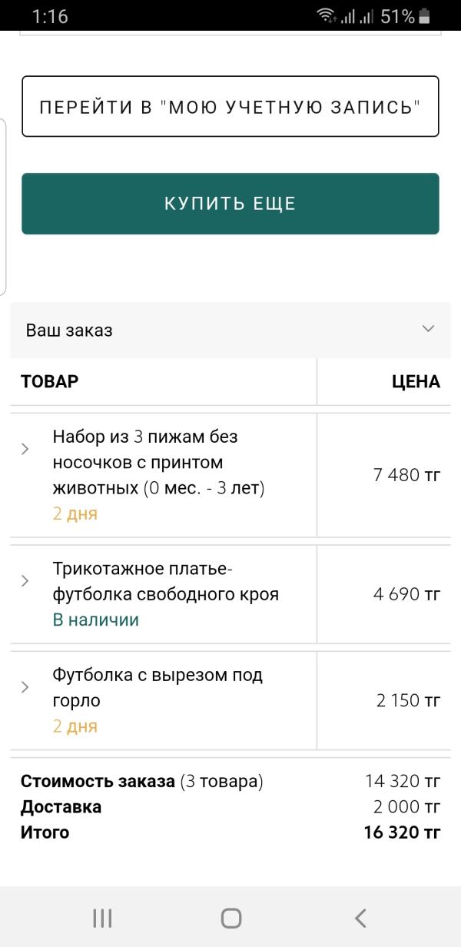
Task: Tap the 'ЦЕНА' column header
Action: (x=416, y=381)
